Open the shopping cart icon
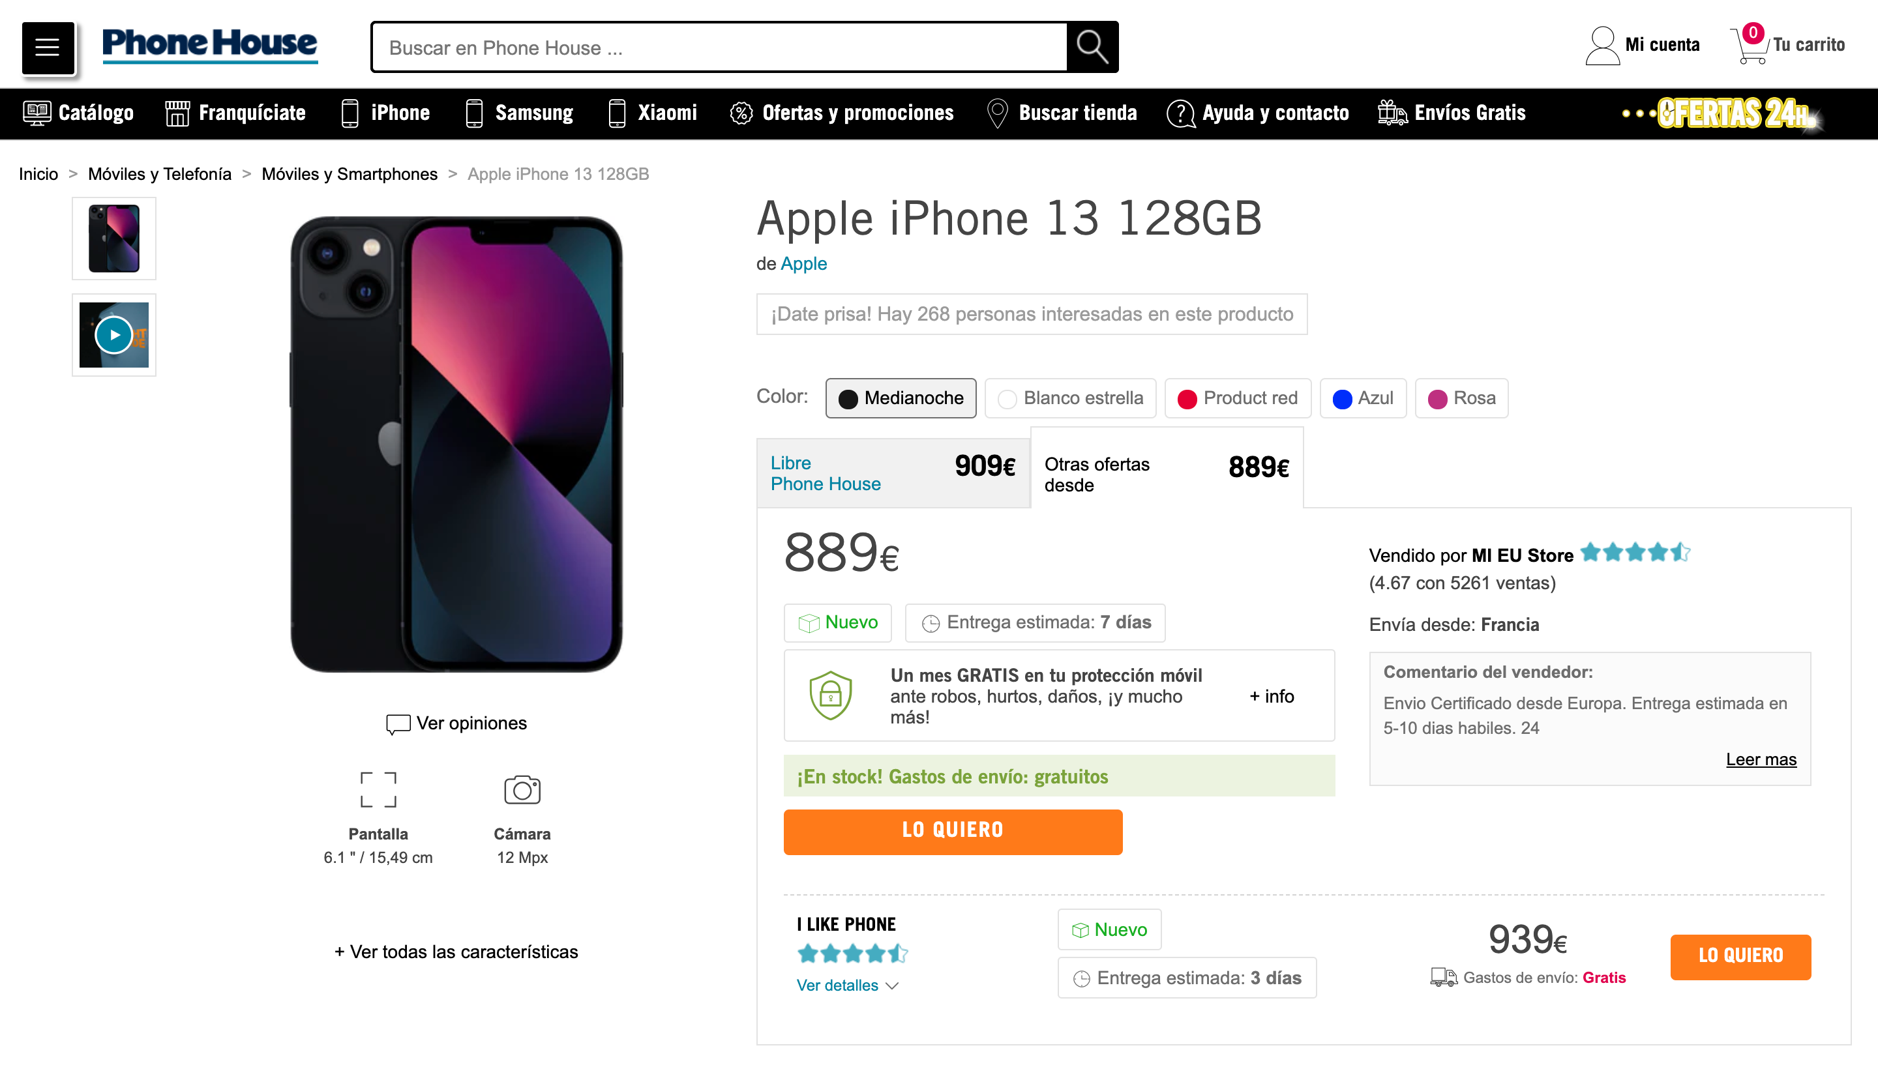1878x1065 pixels. (x=1750, y=46)
